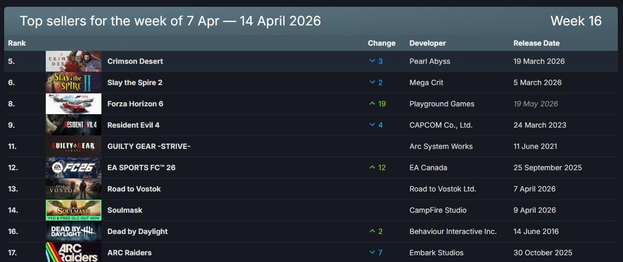Open Dead by Daylight thumbnail image

coord(73,231)
